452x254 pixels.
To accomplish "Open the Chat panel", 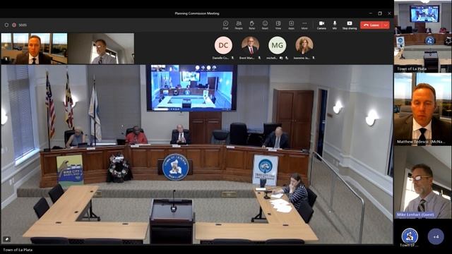I will click(225, 25).
